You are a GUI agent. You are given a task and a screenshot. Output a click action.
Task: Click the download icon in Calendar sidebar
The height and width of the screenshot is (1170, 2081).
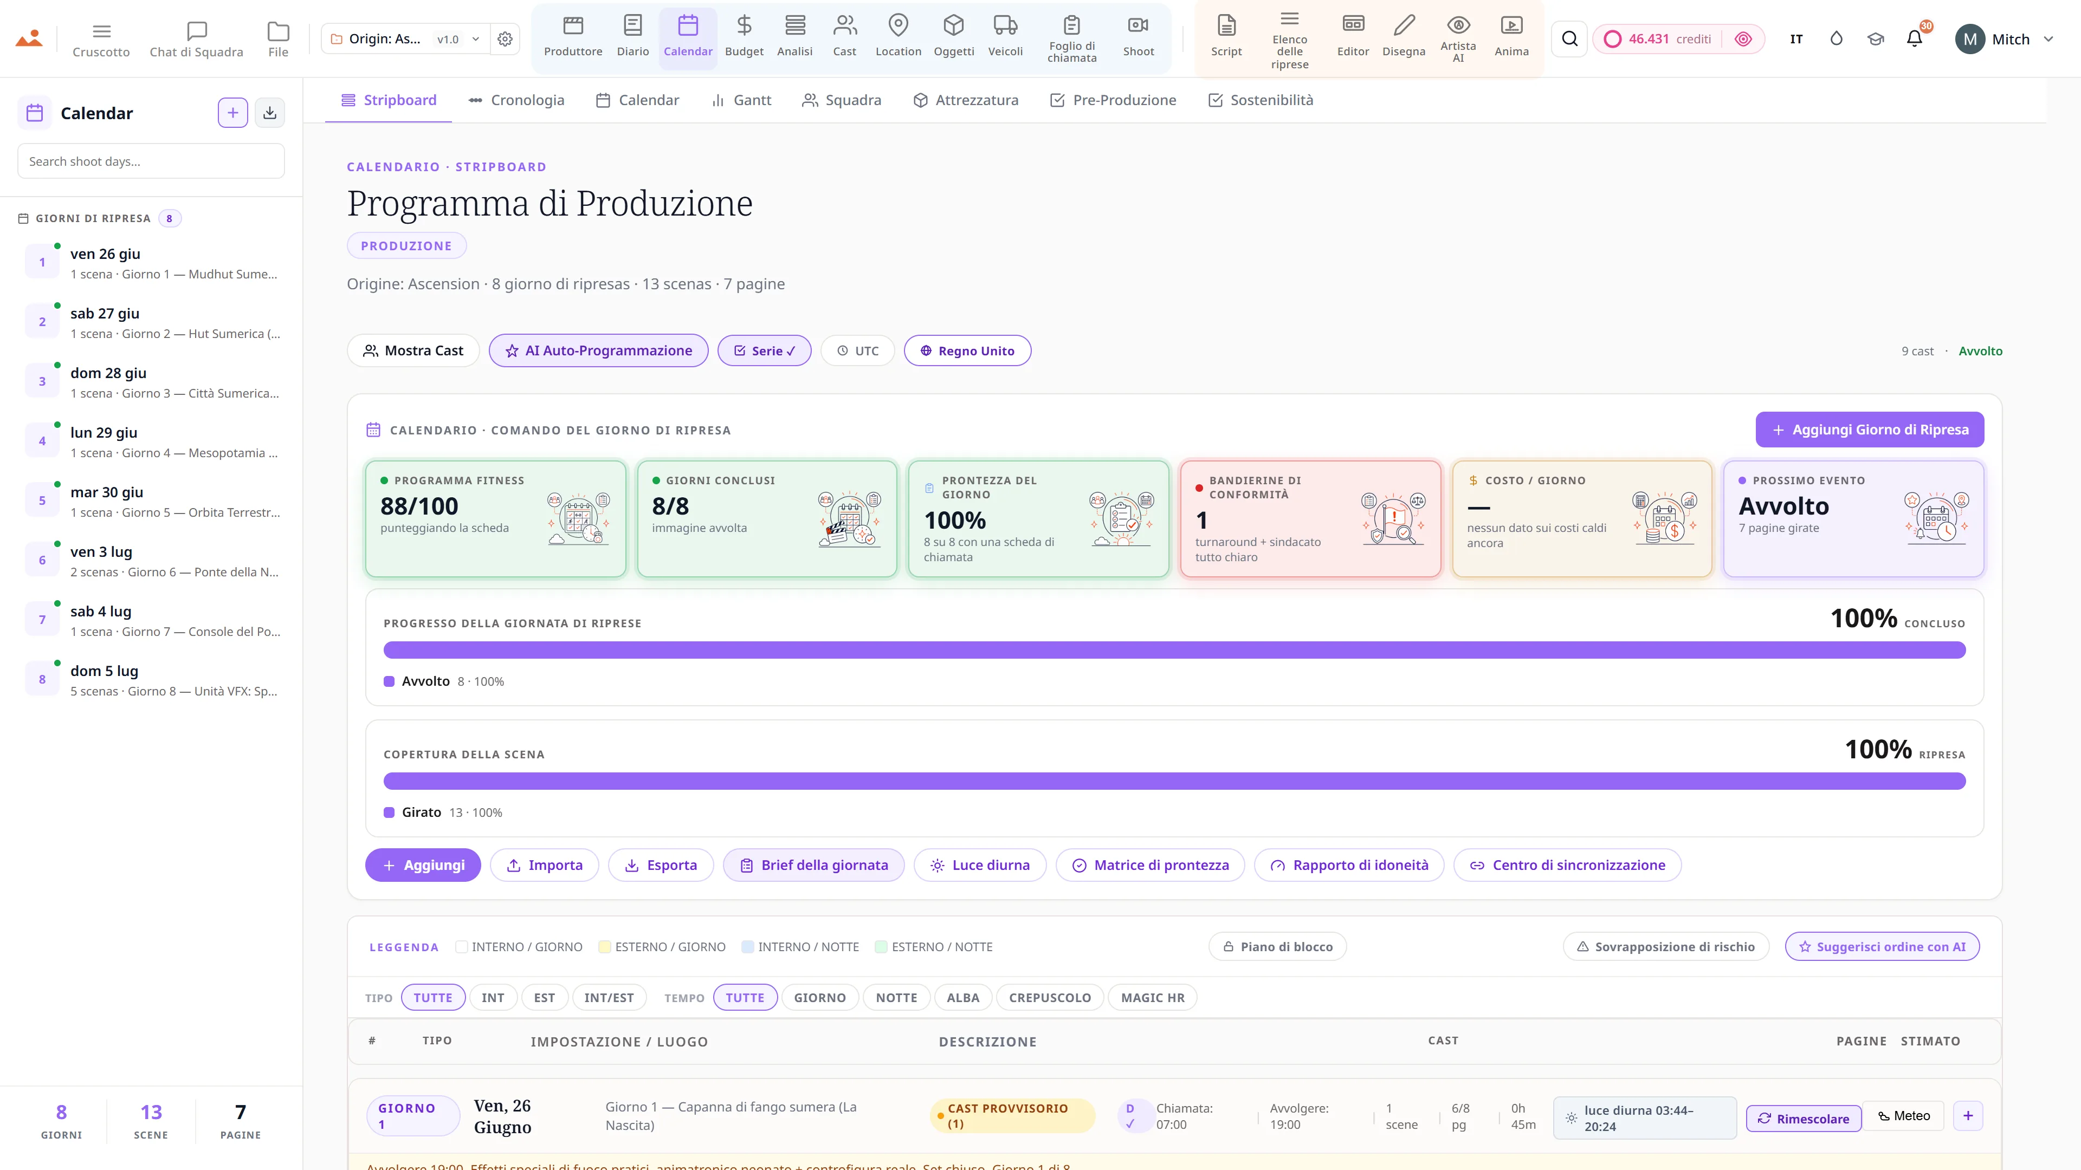point(270,113)
